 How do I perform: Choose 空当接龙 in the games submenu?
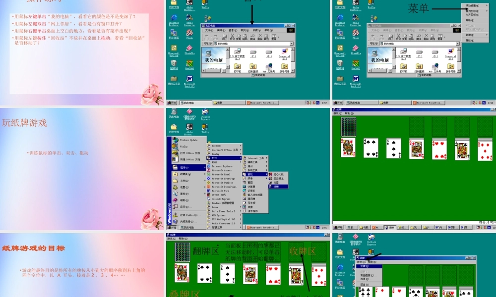278,178
